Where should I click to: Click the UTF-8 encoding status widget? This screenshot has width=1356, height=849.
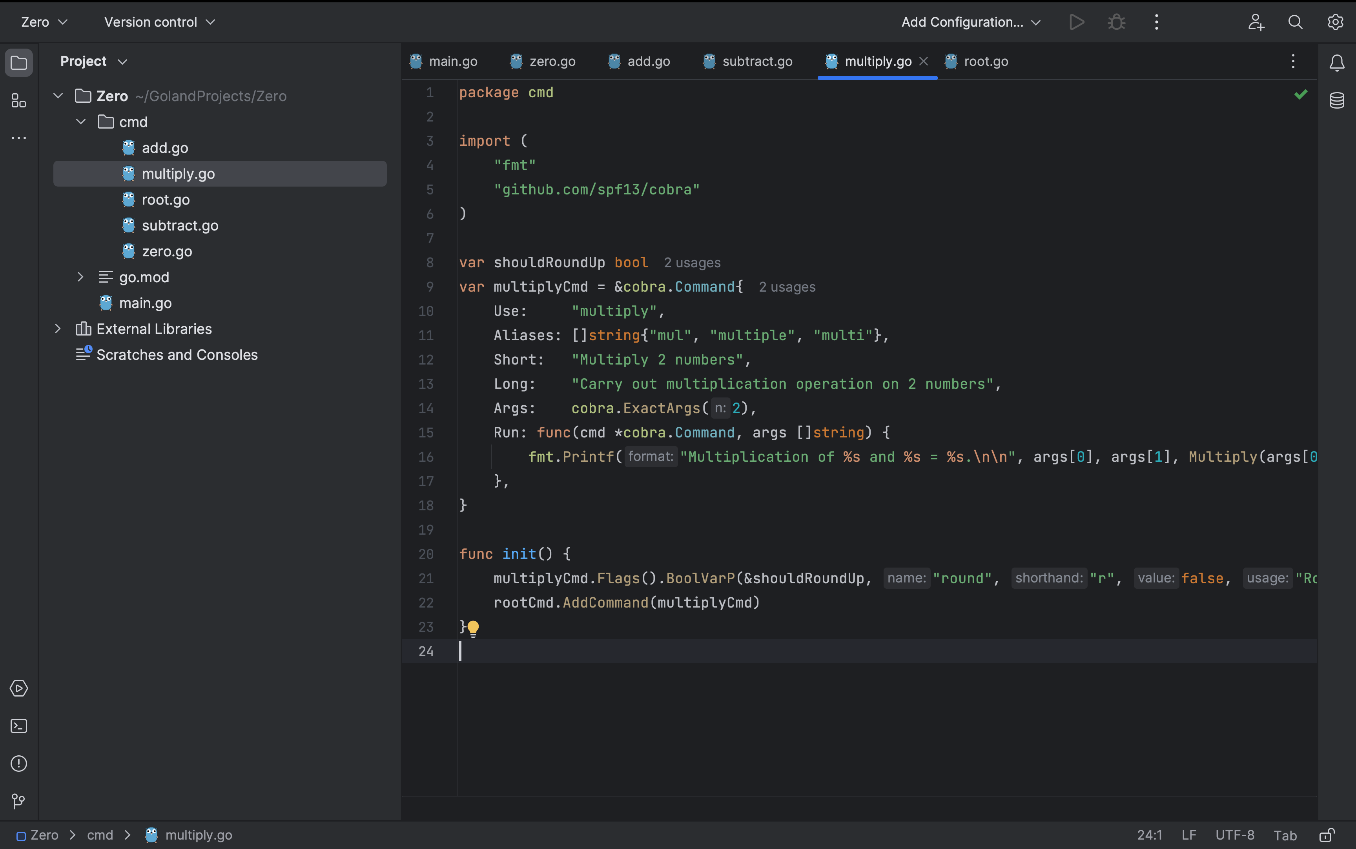tap(1235, 835)
